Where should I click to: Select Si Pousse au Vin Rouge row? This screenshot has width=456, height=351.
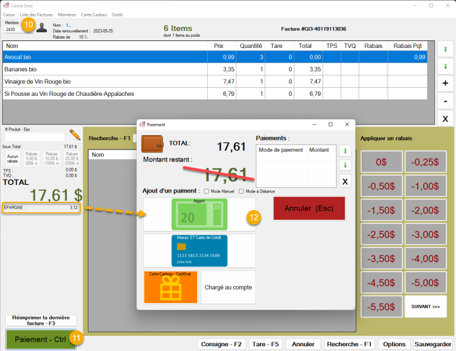click(x=215, y=94)
